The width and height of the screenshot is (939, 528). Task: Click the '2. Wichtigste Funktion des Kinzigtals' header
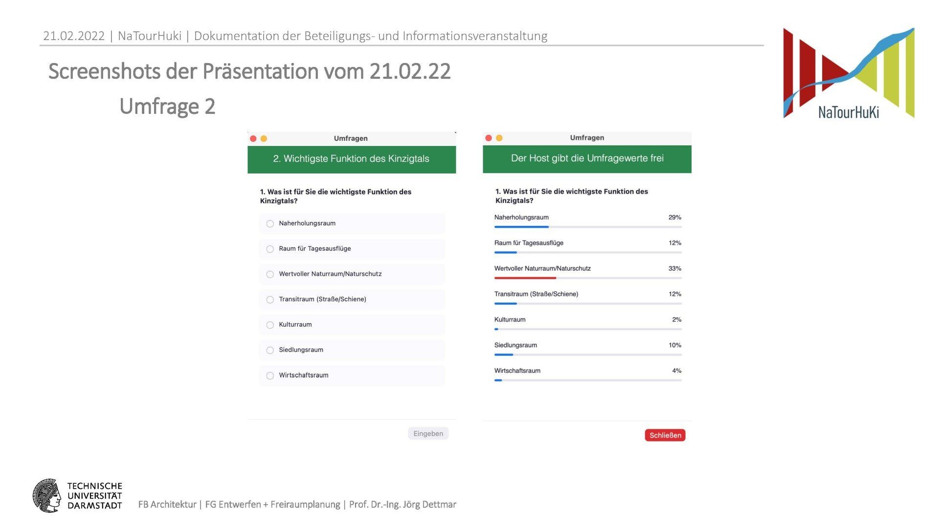tap(352, 159)
